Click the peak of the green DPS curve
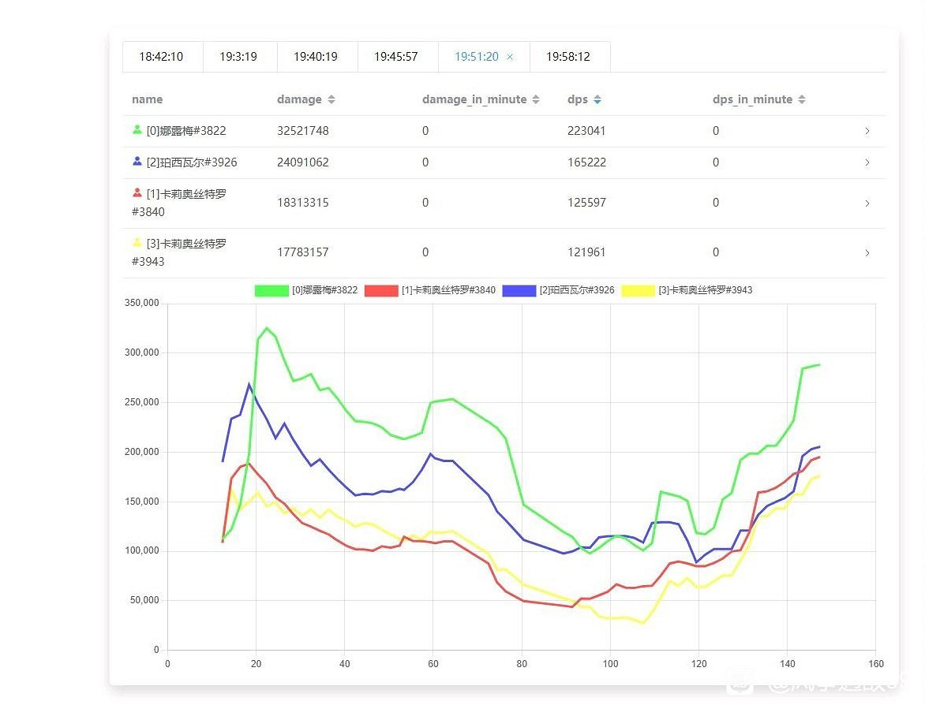Image resolution: width=925 pixels, height=705 pixels. pyautogui.click(x=267, y=329)
